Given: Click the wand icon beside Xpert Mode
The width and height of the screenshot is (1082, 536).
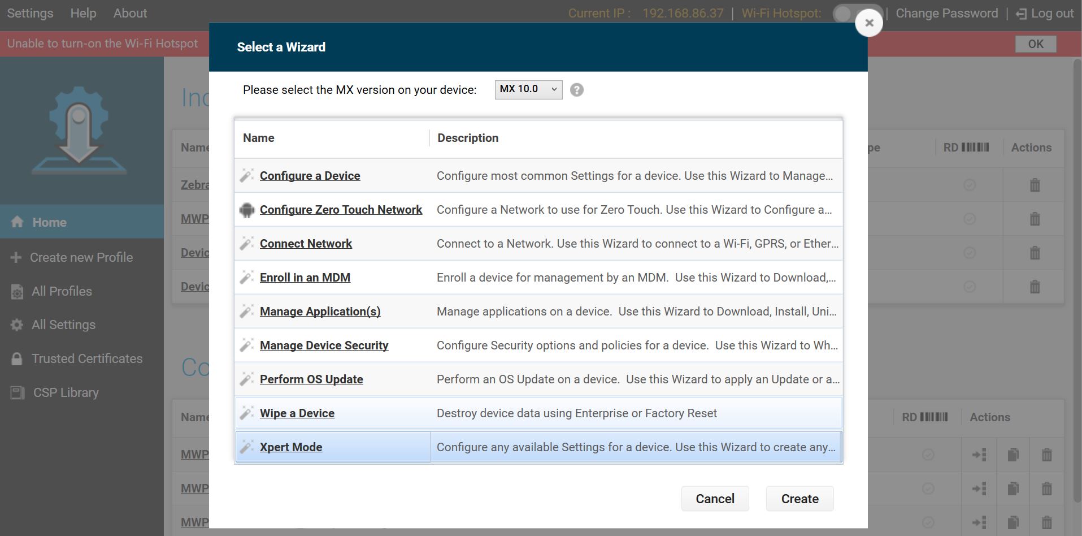Looking at the screenshot, I should click(246, 447).
